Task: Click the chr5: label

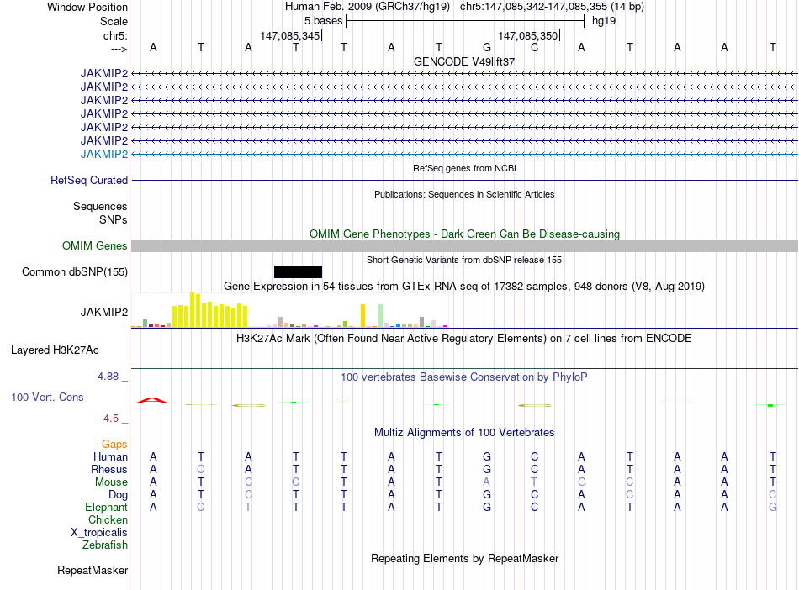Action: pyautogui.click(x=116, y=35)
